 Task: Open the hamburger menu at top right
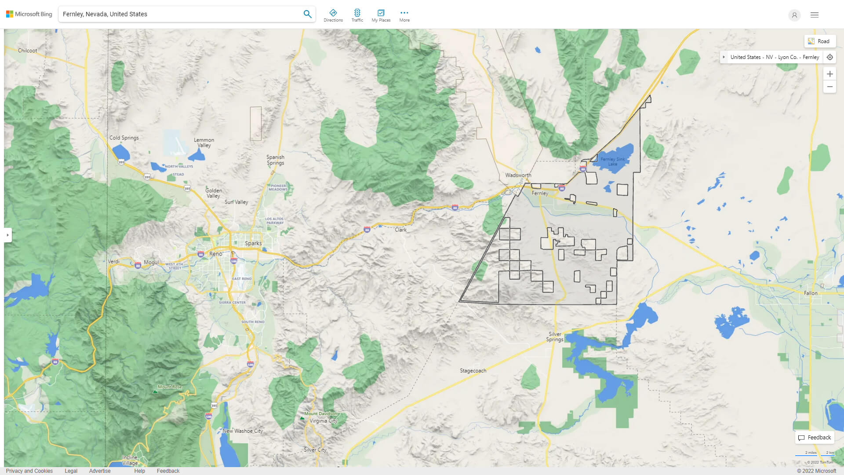(x=814, y=15)
